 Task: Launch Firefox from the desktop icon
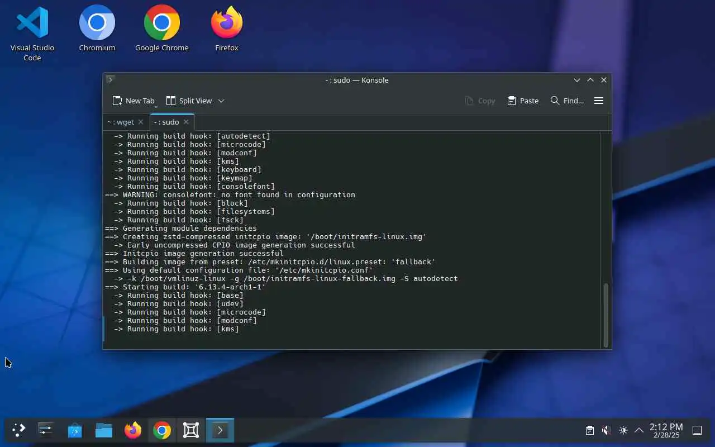point(227,28)
